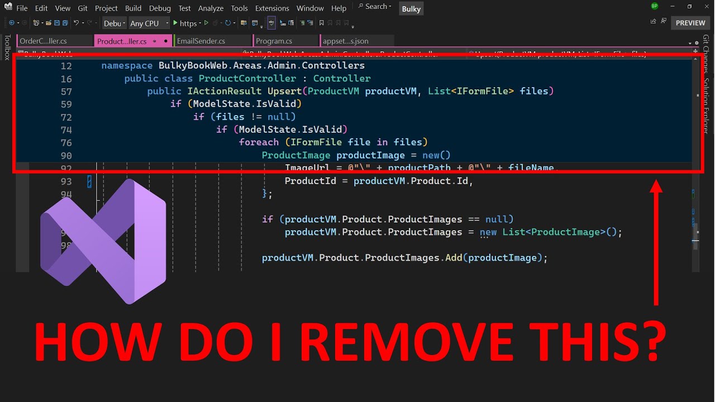Open the Toolbox side panel
Viewport: 715px width, 402px height.
(7, 47)
